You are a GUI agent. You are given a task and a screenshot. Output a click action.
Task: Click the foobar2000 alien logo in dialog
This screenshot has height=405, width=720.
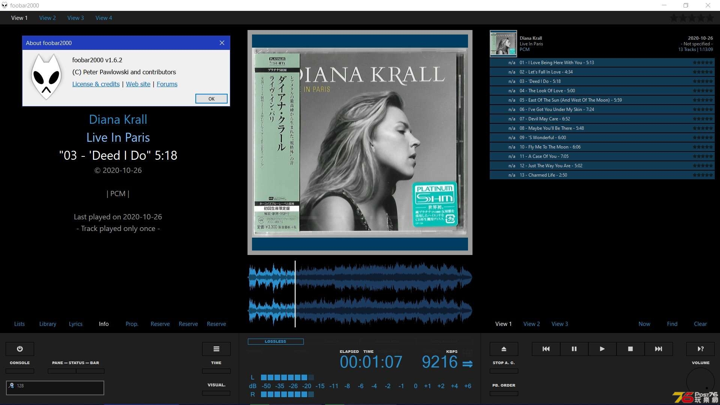(x=46, y=77)
